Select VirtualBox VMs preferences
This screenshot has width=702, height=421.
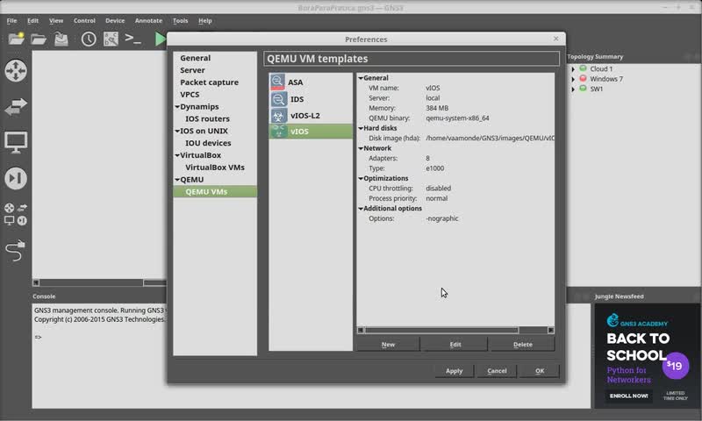tap(215, 167)
